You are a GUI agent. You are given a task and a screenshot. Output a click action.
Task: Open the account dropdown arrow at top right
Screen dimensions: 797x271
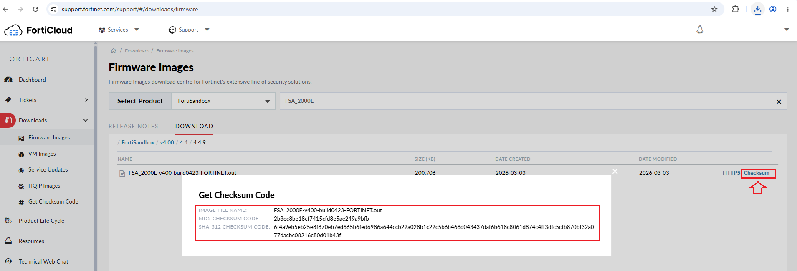tap(787, 30)
